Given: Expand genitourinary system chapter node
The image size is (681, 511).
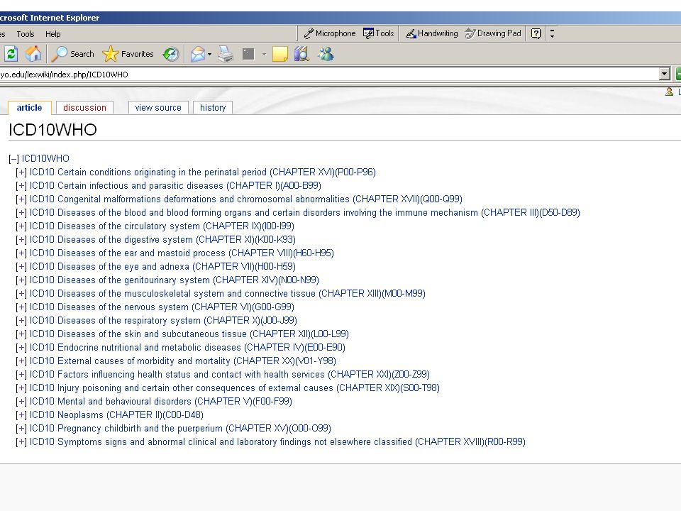Looking at the screenshot, I should point(21,280).
